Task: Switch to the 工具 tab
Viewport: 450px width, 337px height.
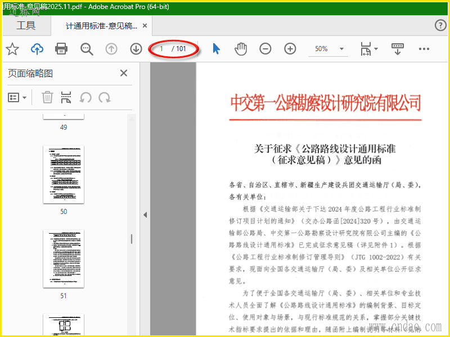Action: tap(26, 25)
